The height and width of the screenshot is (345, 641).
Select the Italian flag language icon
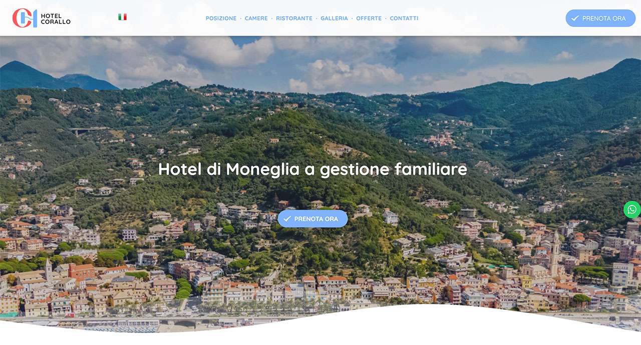click(x=122, y=17)
